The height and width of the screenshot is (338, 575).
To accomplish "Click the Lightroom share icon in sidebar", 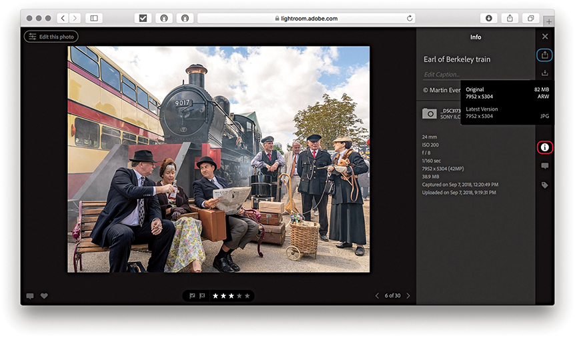I will coord(544,55).
